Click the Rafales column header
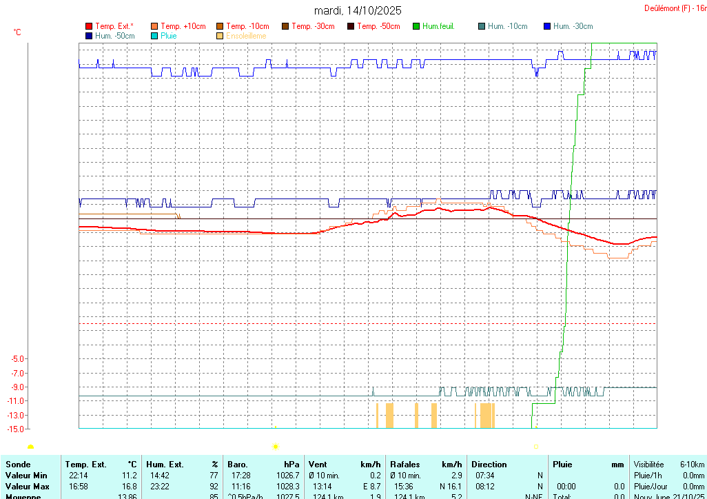The height and width of the screenshot is (499, 707). tap(405, 465)
